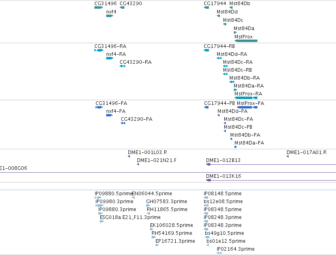Image resolution: width=336 pixels, height=255 pixels.
Task: Select the Mst84Dc-PB protein glyph
Action: (x=225, y=131)
